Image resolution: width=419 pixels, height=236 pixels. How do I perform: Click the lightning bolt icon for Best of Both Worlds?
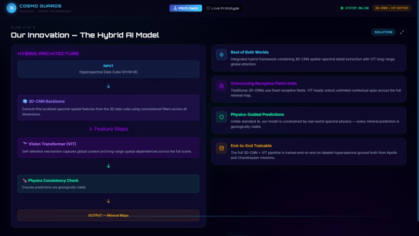[x=221, y=55]
